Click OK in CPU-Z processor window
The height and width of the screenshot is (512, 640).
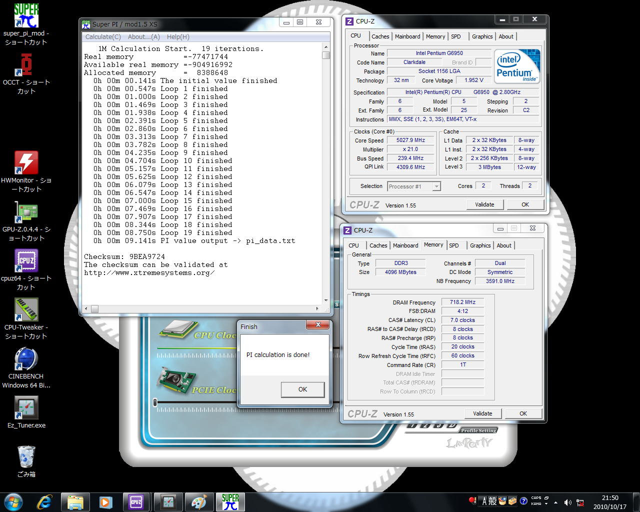click(x=525, y=204)
